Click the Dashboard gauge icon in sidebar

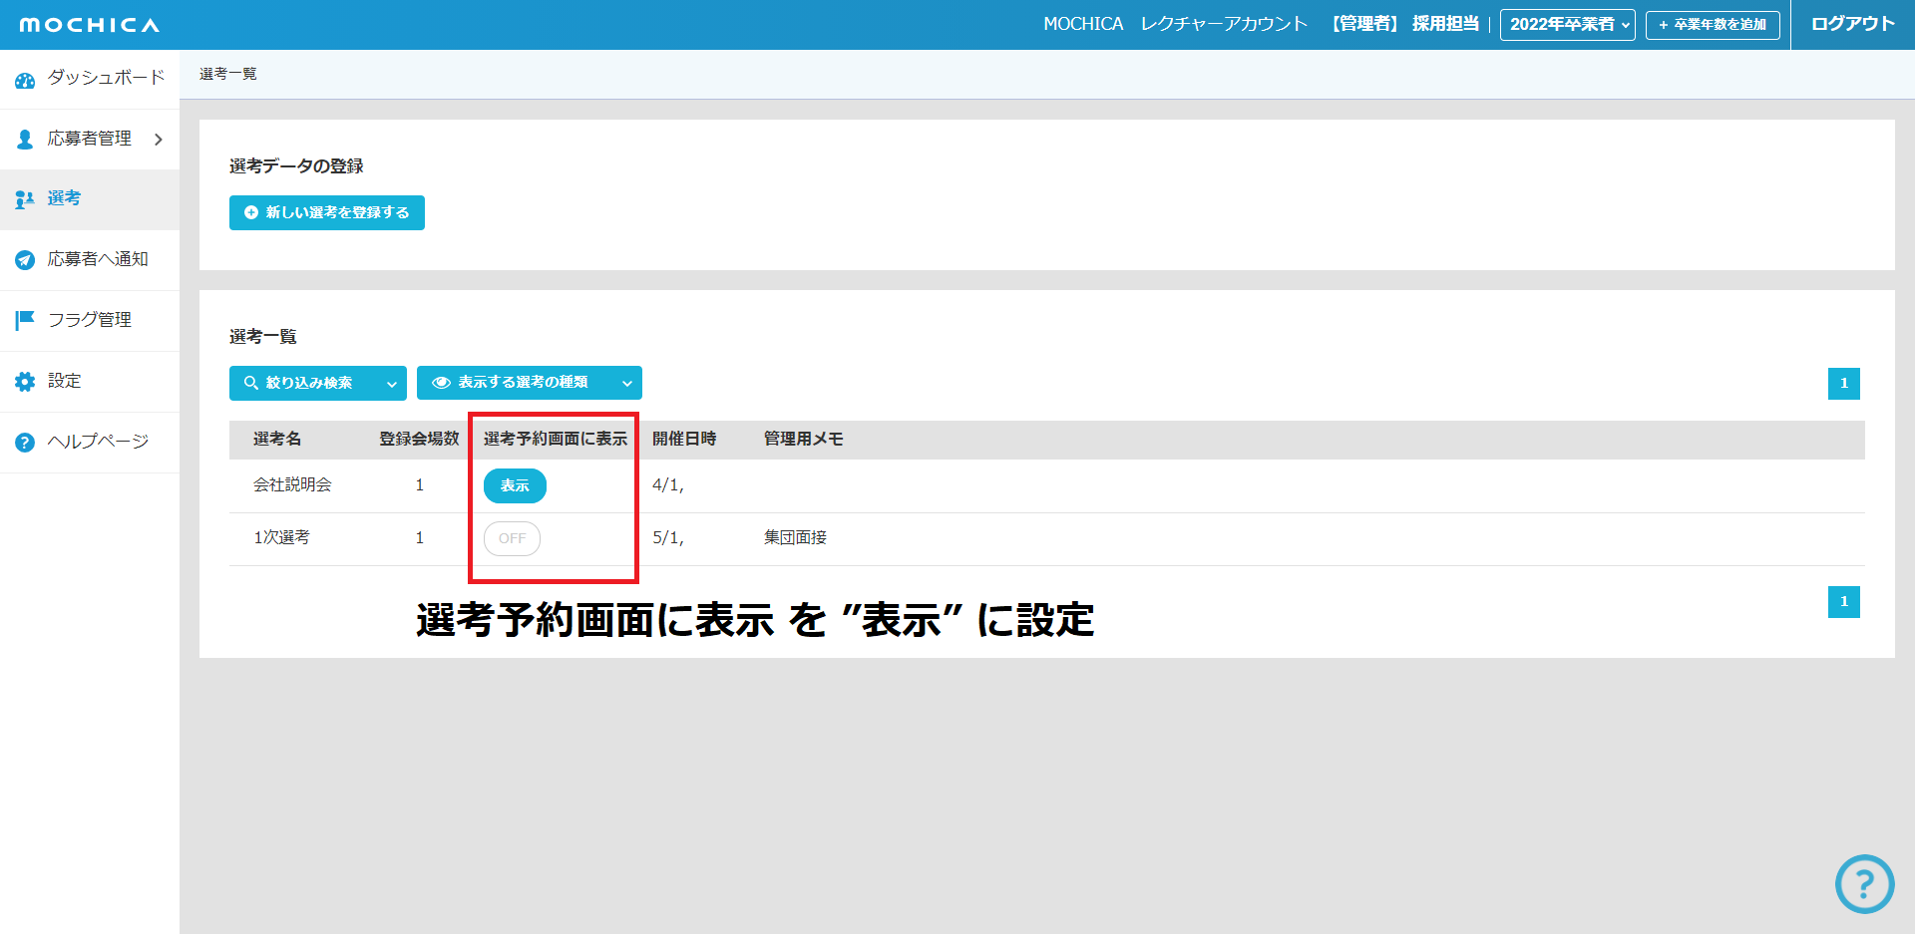25,79
